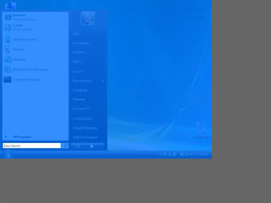Viewport: 271px width, 203px height.
Task: Open Network from the Start menu
Action: [x=88, y=99]
